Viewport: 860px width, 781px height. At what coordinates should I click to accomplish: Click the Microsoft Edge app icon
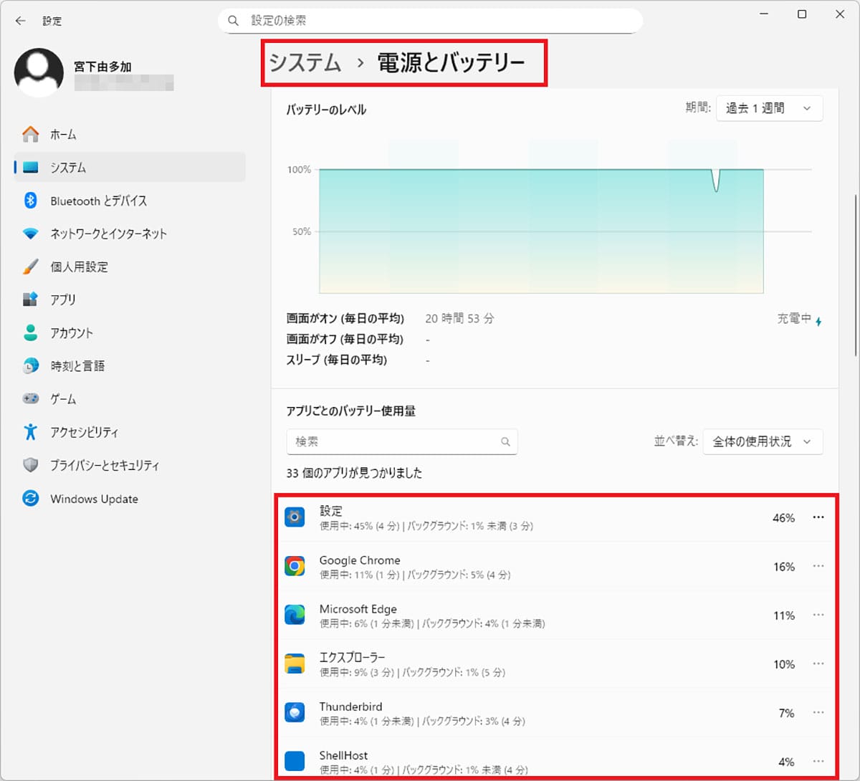click(295, 615)
